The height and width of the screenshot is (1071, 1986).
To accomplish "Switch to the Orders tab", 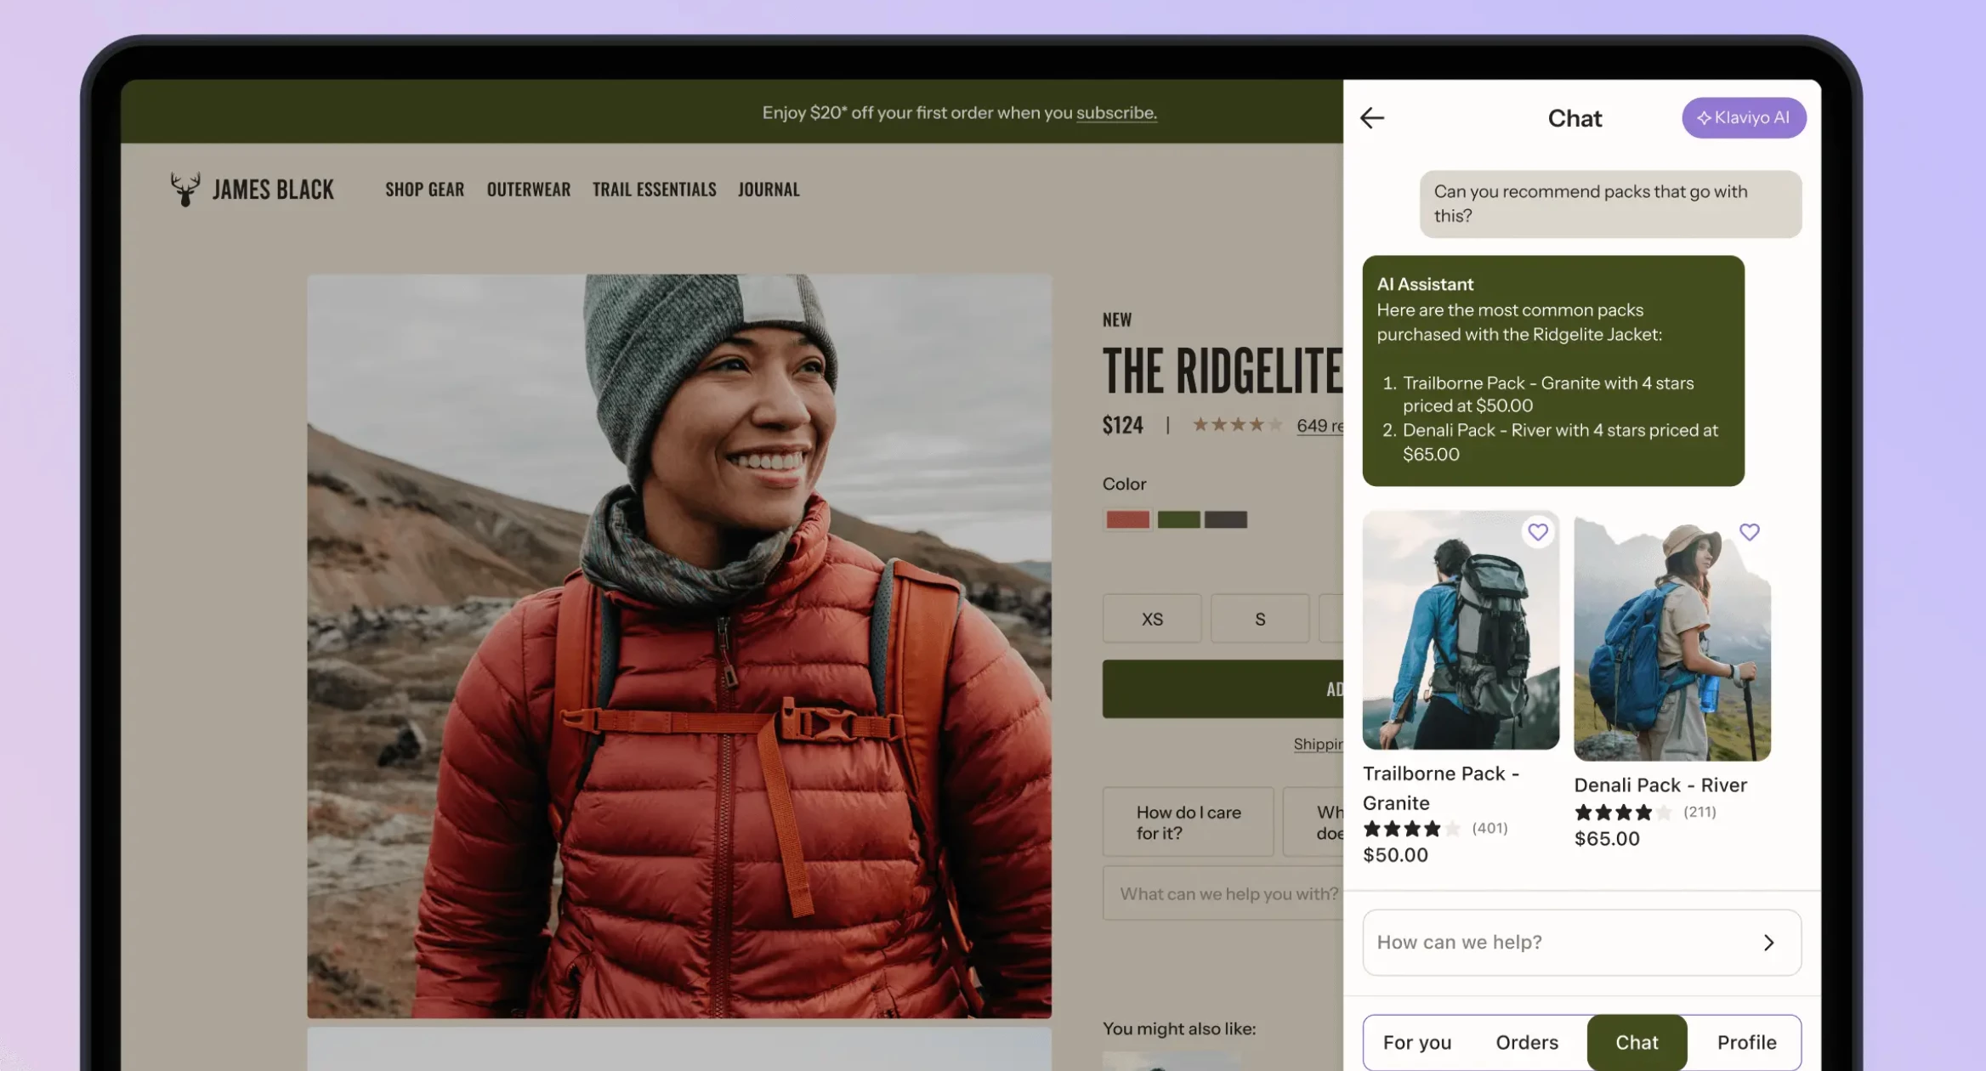I will point(1526,1042).
